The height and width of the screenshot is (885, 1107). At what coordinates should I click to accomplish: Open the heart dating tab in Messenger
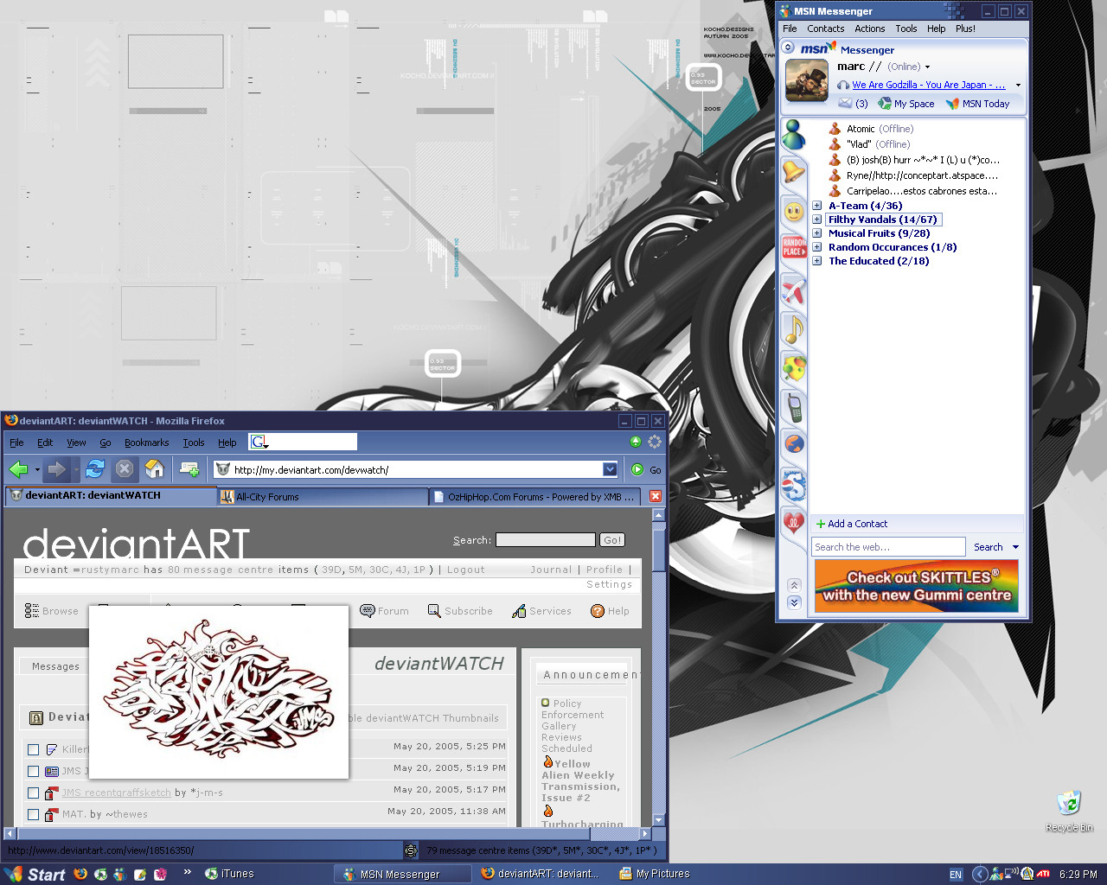coord(794,522)
